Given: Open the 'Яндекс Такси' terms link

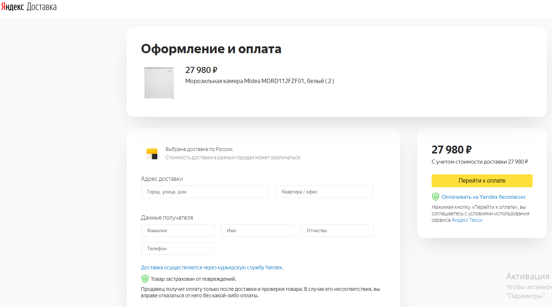Looking at the screenshot, I should tap(467, 220).
